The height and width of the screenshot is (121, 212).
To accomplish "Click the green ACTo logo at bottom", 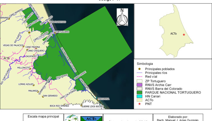I will pyautogui.click(x=91, y=118).
